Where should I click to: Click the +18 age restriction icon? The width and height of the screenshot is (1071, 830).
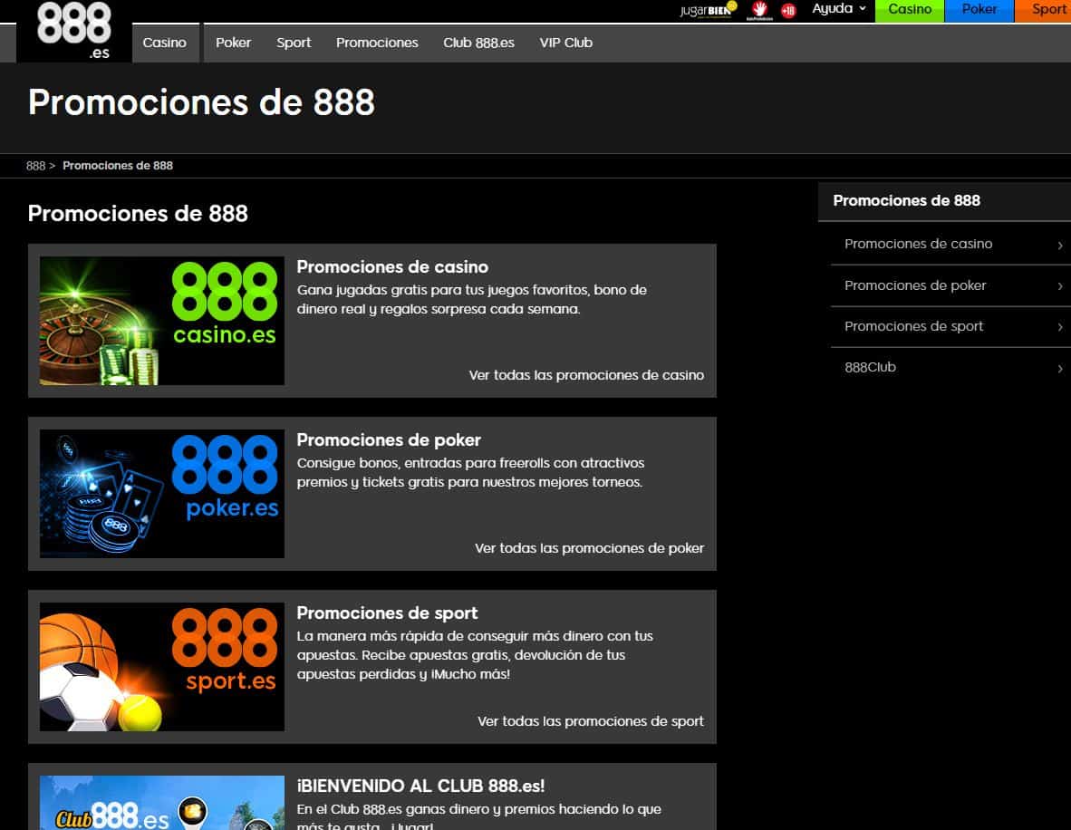(x=788, y=10)
